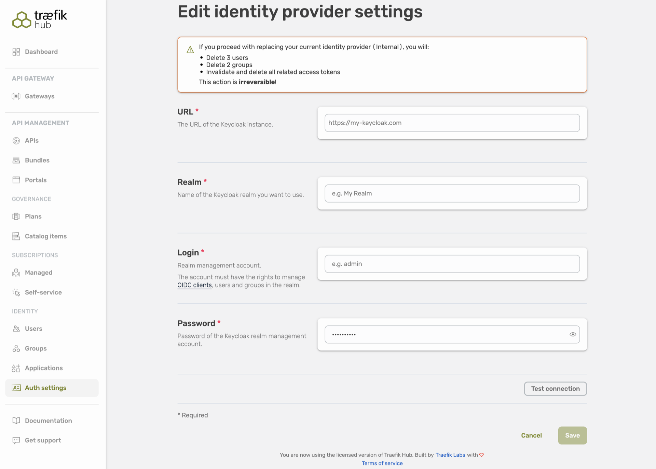The width and height of the screenshot is (656, 469).
Task: Click the Plans icon under Governance
Action: [x=16, y=217]
